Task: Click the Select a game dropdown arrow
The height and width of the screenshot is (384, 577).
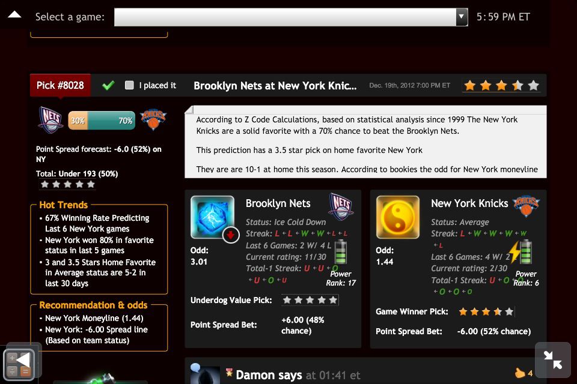Action: coord(462,17)
